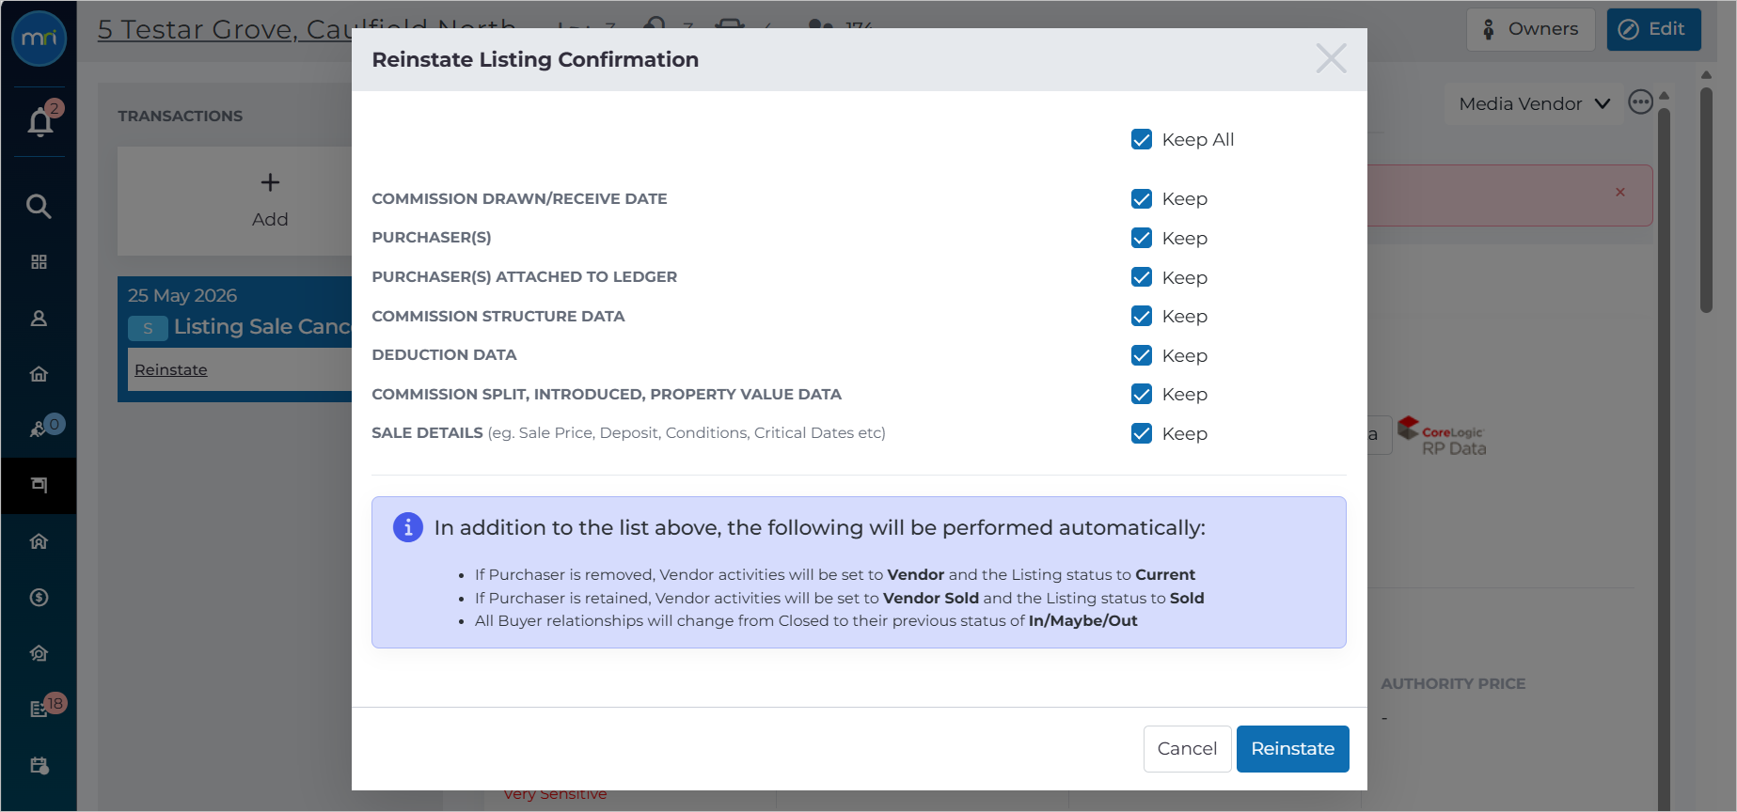
Task: Open the sidebar icon with the 0 badge
Action: point(40,429)
